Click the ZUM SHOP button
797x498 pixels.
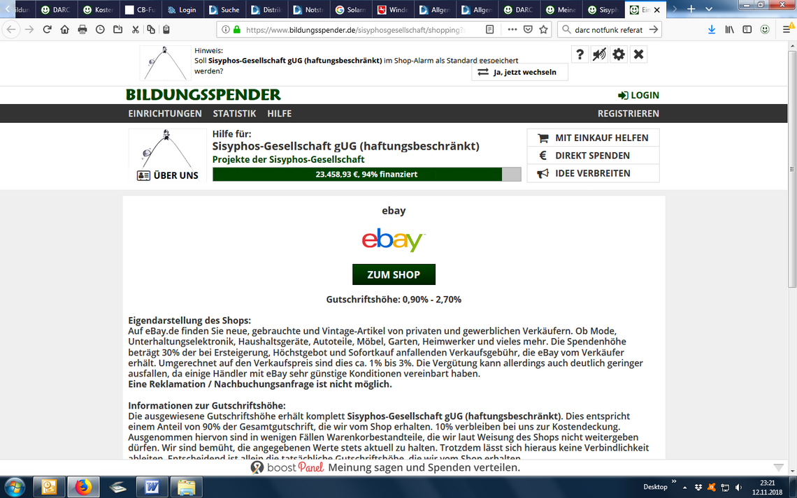pos(394,274)
